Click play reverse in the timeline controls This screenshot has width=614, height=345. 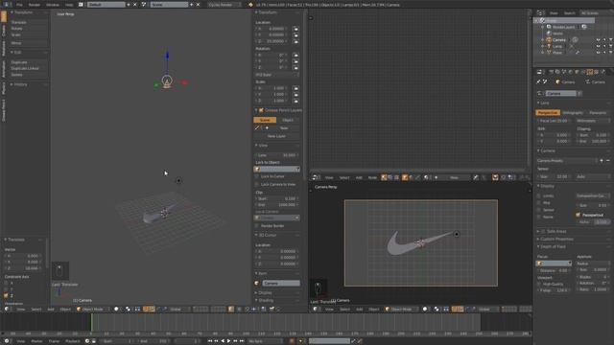tap(223, 341)
